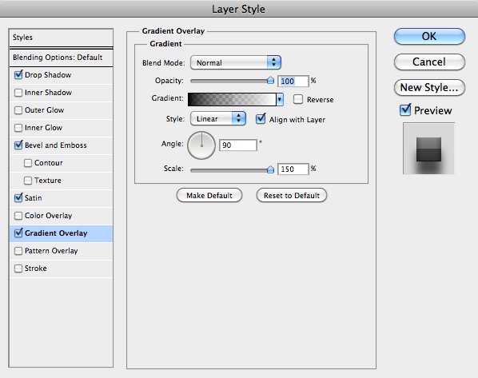Enable the Stroke checkbox

coord(18,269)
